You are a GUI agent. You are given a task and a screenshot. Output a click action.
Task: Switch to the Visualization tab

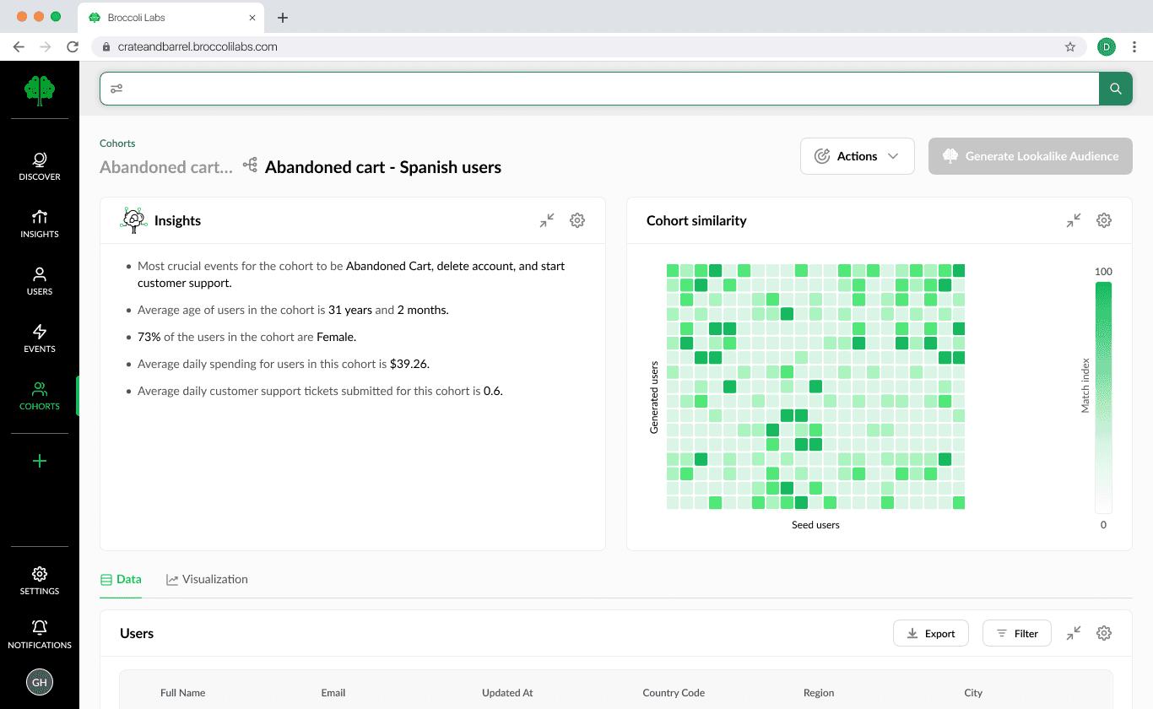click(207, 579)
